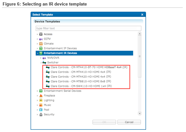Click the type filter text field

88,28
